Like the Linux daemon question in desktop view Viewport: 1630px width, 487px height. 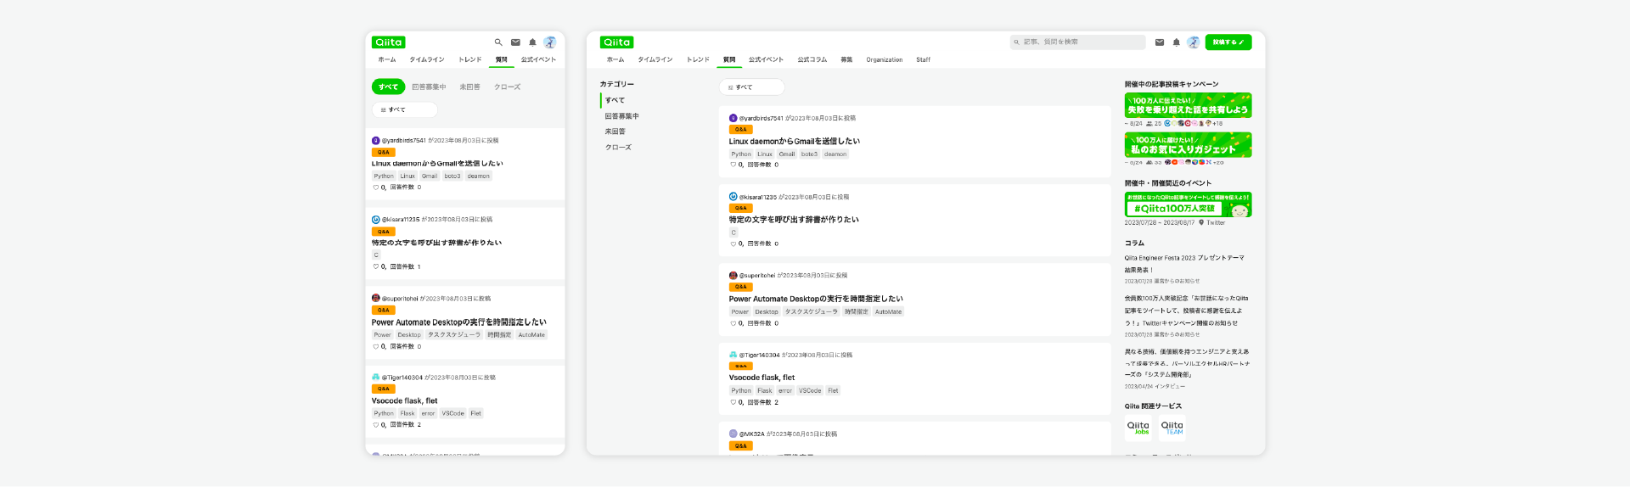733,165
